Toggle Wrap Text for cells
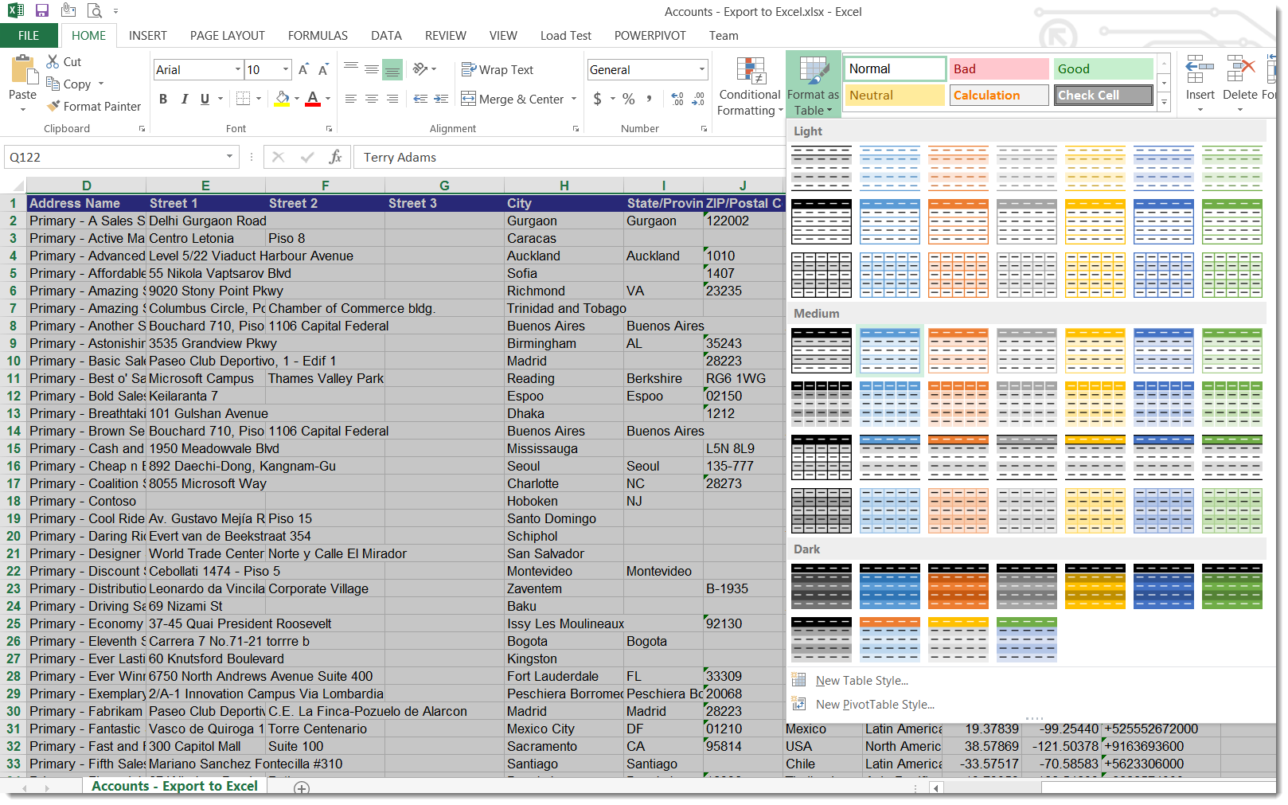This screenshot has width=1288, height=805. click(x=498, y=70)
